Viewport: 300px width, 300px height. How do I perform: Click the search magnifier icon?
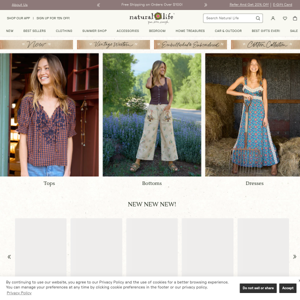pos(257,18)
